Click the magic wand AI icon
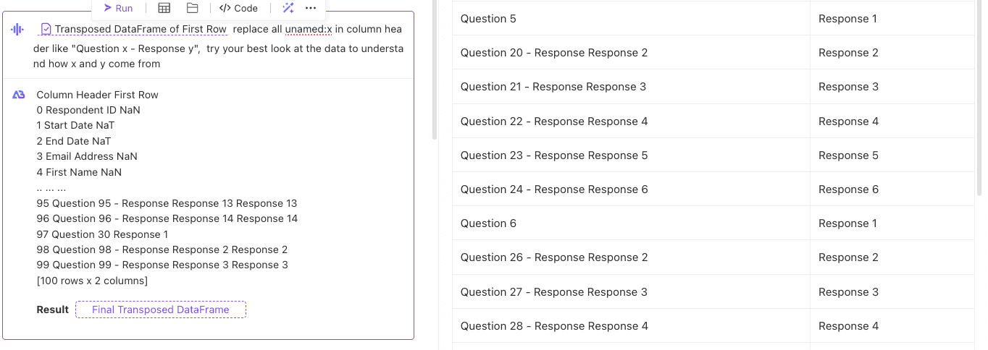Image resolution: width=988 pixels, height=350 pixels. click(x=288, y=8)
